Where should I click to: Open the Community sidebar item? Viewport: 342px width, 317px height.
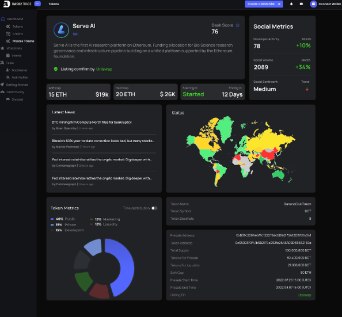pos(16,92)
